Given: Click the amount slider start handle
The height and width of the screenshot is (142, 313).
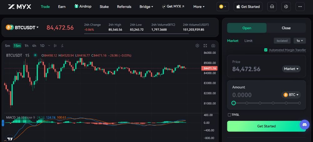Looking at the screenshot, I should coord(233,103).
